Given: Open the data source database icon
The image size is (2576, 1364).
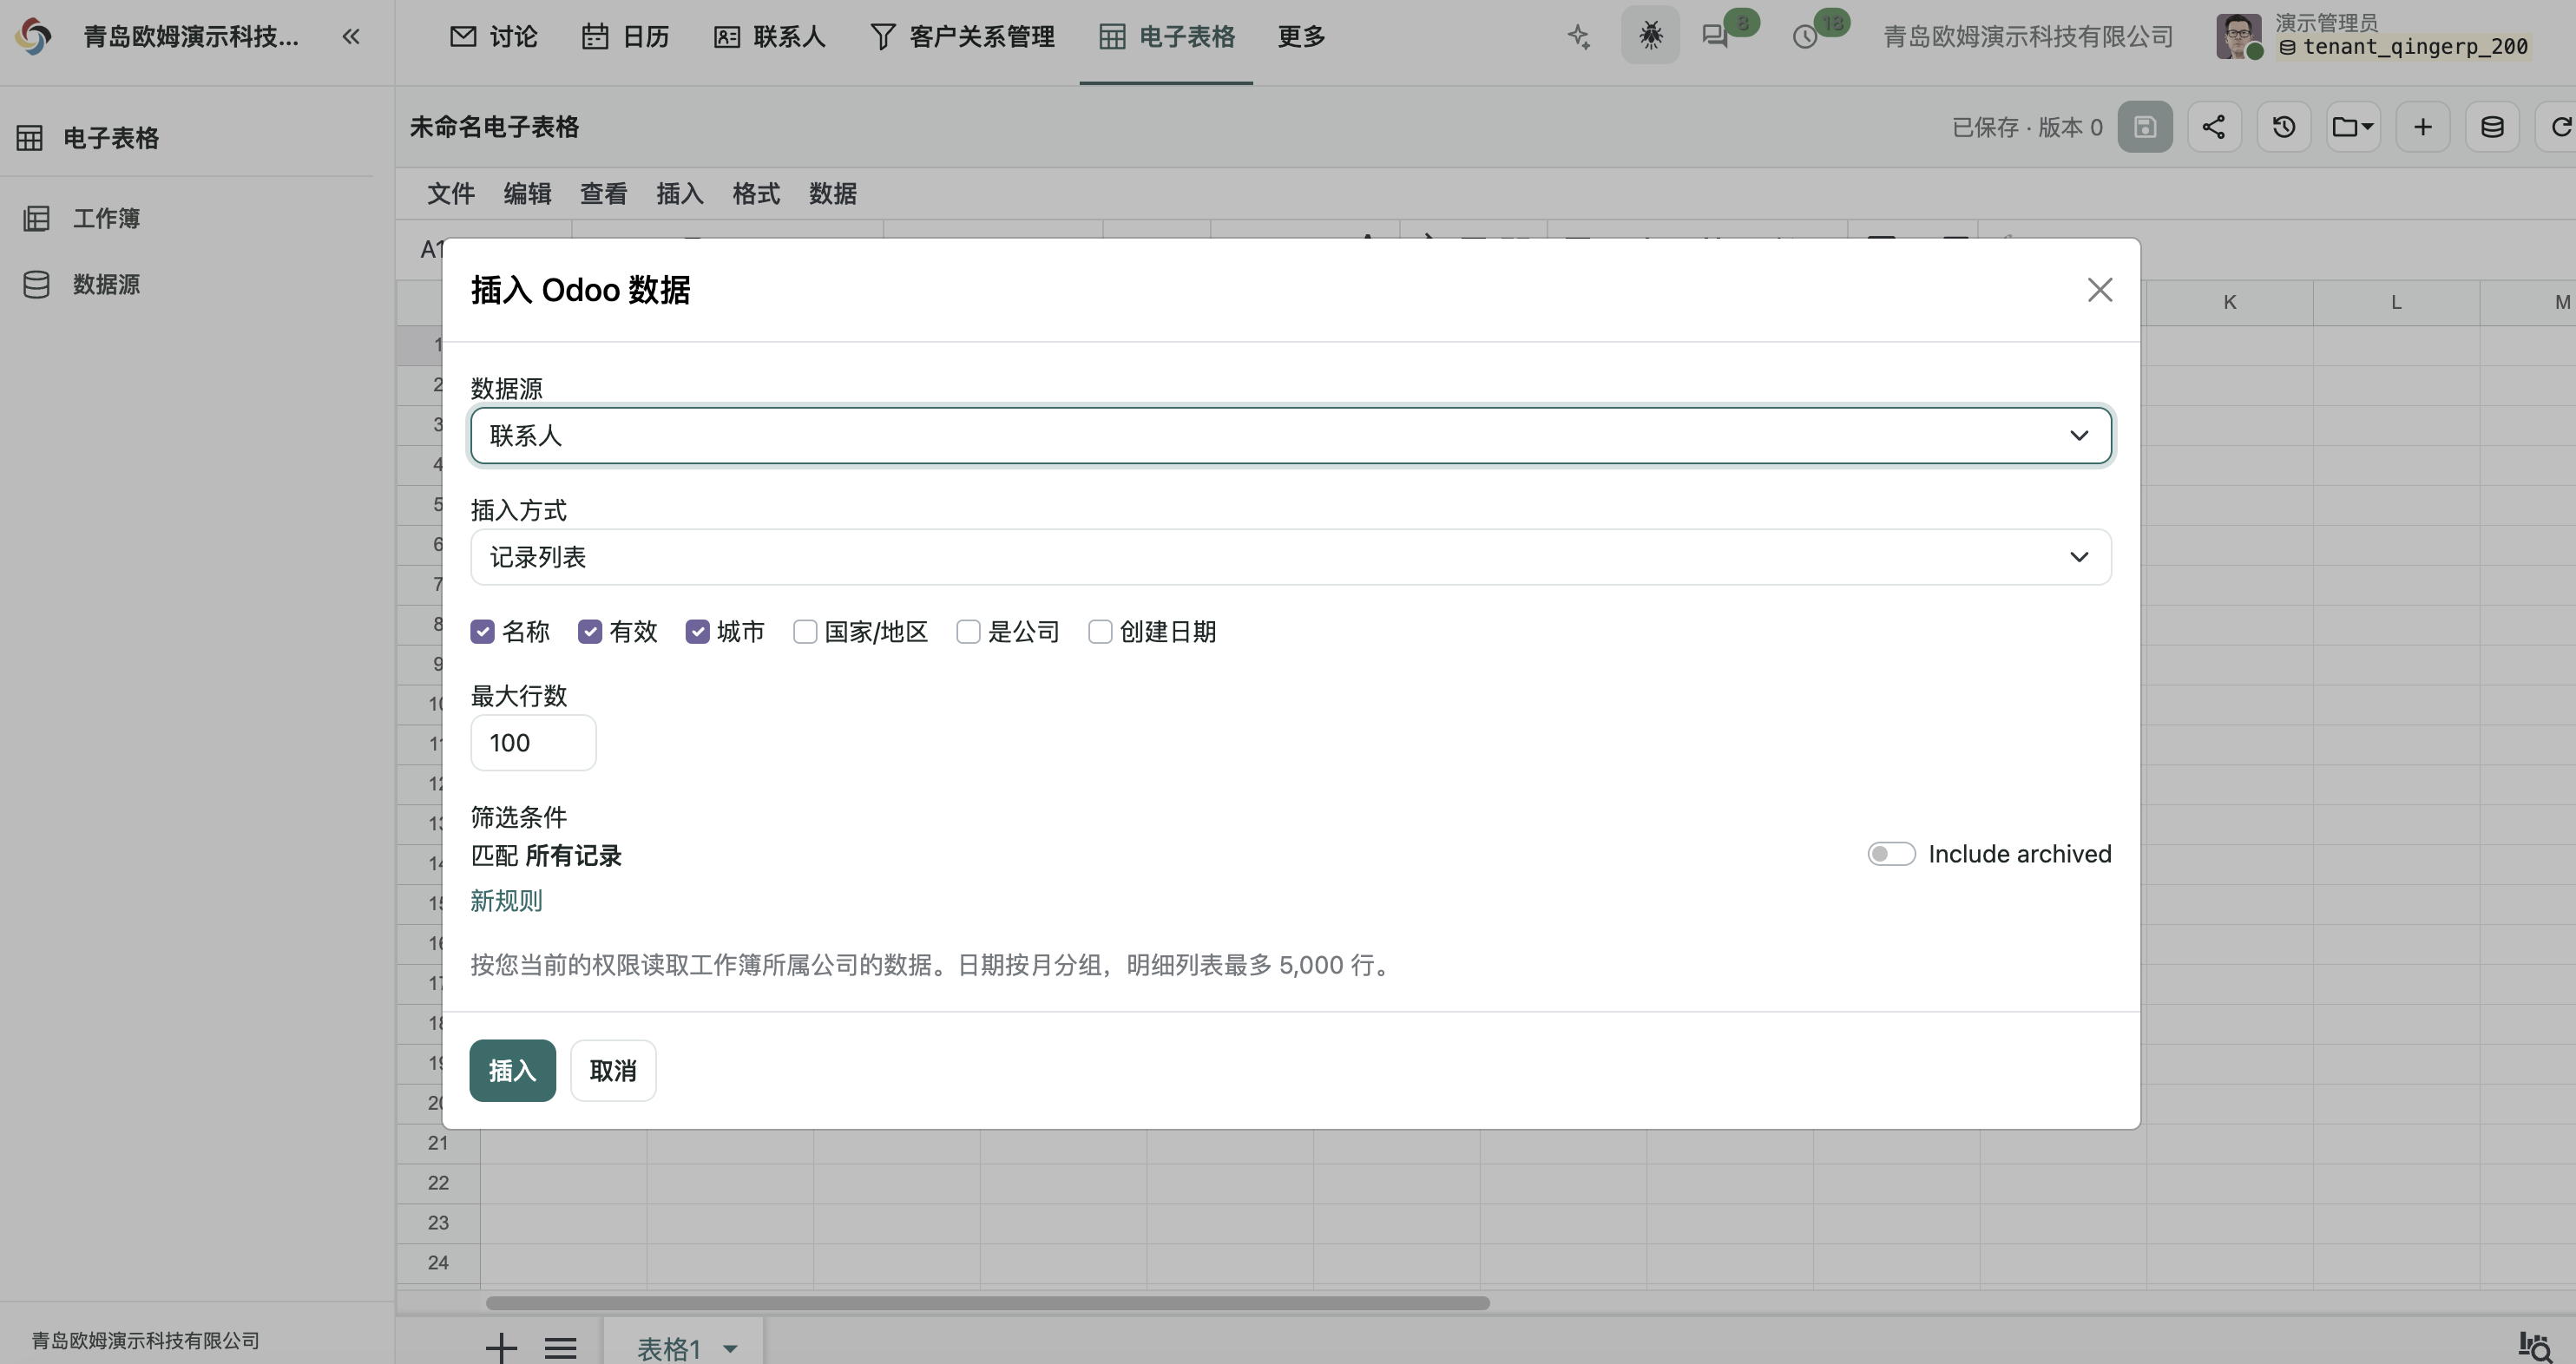Looking at the screenshot, I should click(2492, 127).
